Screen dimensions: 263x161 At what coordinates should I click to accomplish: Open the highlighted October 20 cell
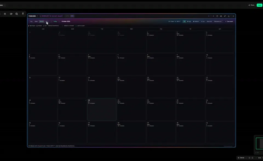[x=102, y=110]
